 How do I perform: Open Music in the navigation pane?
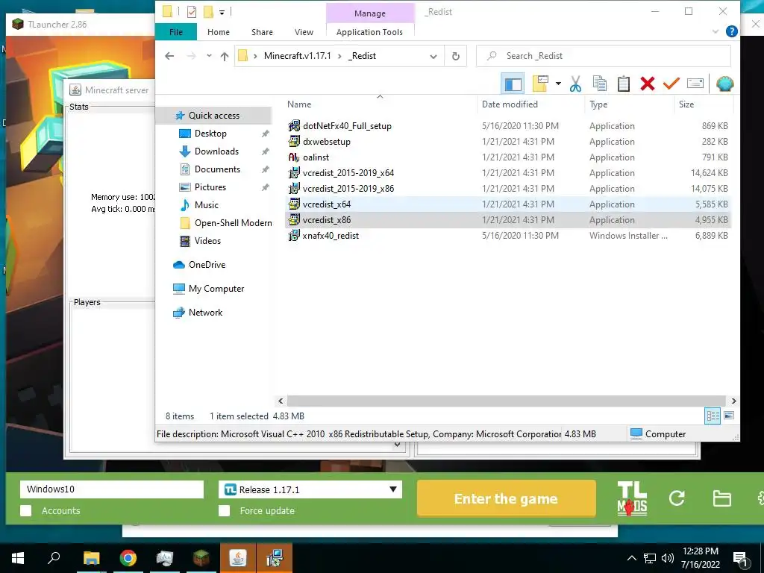point(206,205)
